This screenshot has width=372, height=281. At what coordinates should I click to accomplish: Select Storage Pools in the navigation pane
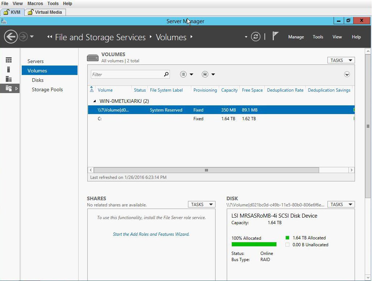[47, 90]
